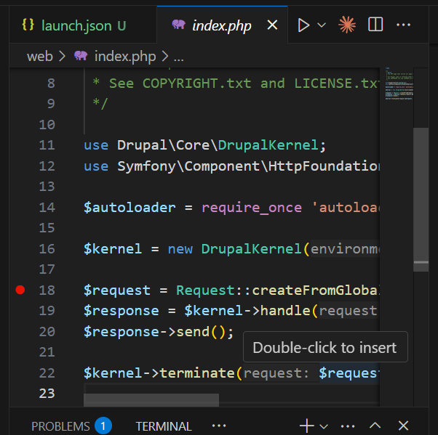Run the PHP file with play icon
This screenshot has height=435, width=438.
pos(303,25)
